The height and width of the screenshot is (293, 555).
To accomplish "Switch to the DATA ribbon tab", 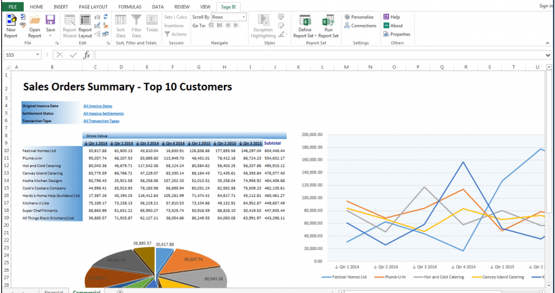I will coord(158,7).
